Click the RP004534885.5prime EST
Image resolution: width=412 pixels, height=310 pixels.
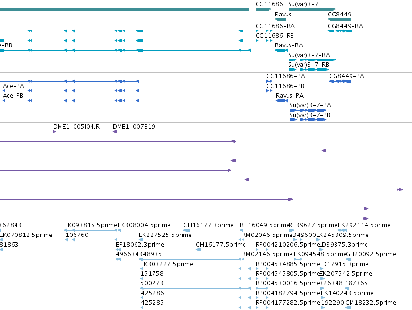[262, 269]
